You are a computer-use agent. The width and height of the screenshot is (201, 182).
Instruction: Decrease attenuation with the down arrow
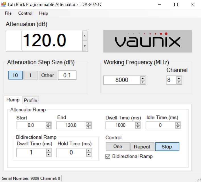[x=85, y=46]
